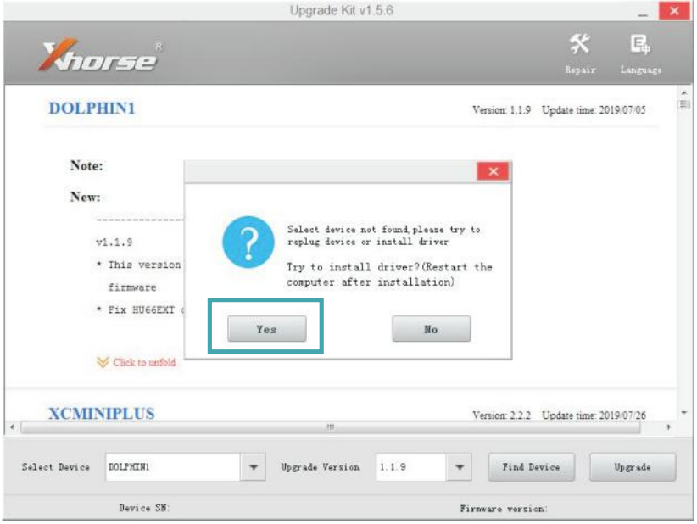Click the New: label

(86, 197)
